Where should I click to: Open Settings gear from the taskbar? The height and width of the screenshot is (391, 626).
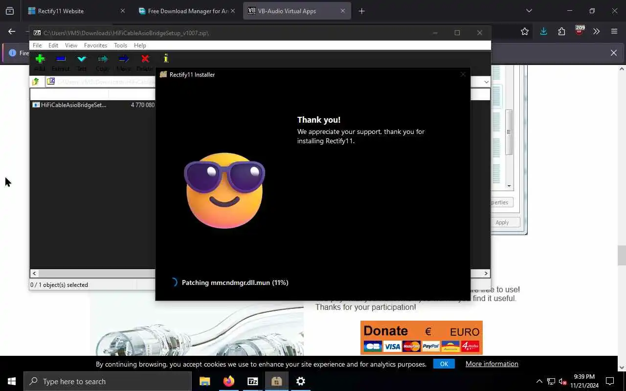tap(301, 381)
